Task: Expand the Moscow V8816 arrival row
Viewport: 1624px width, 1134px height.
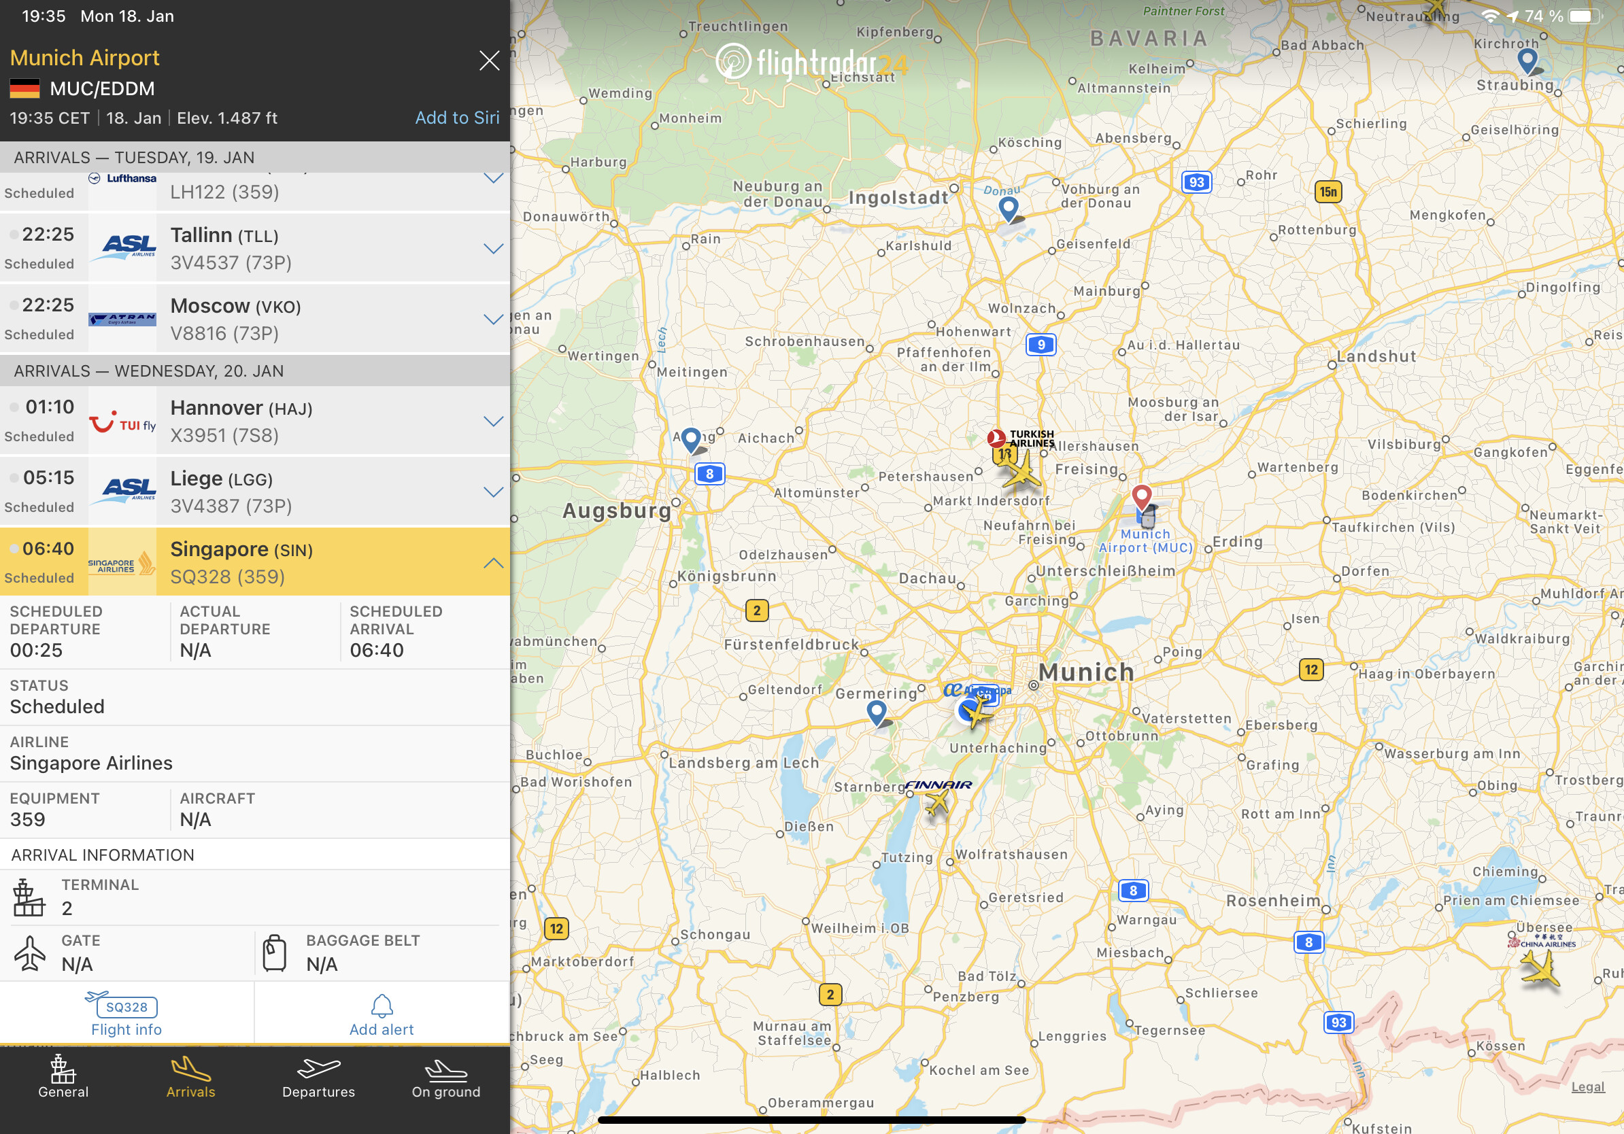Action: 493,319
